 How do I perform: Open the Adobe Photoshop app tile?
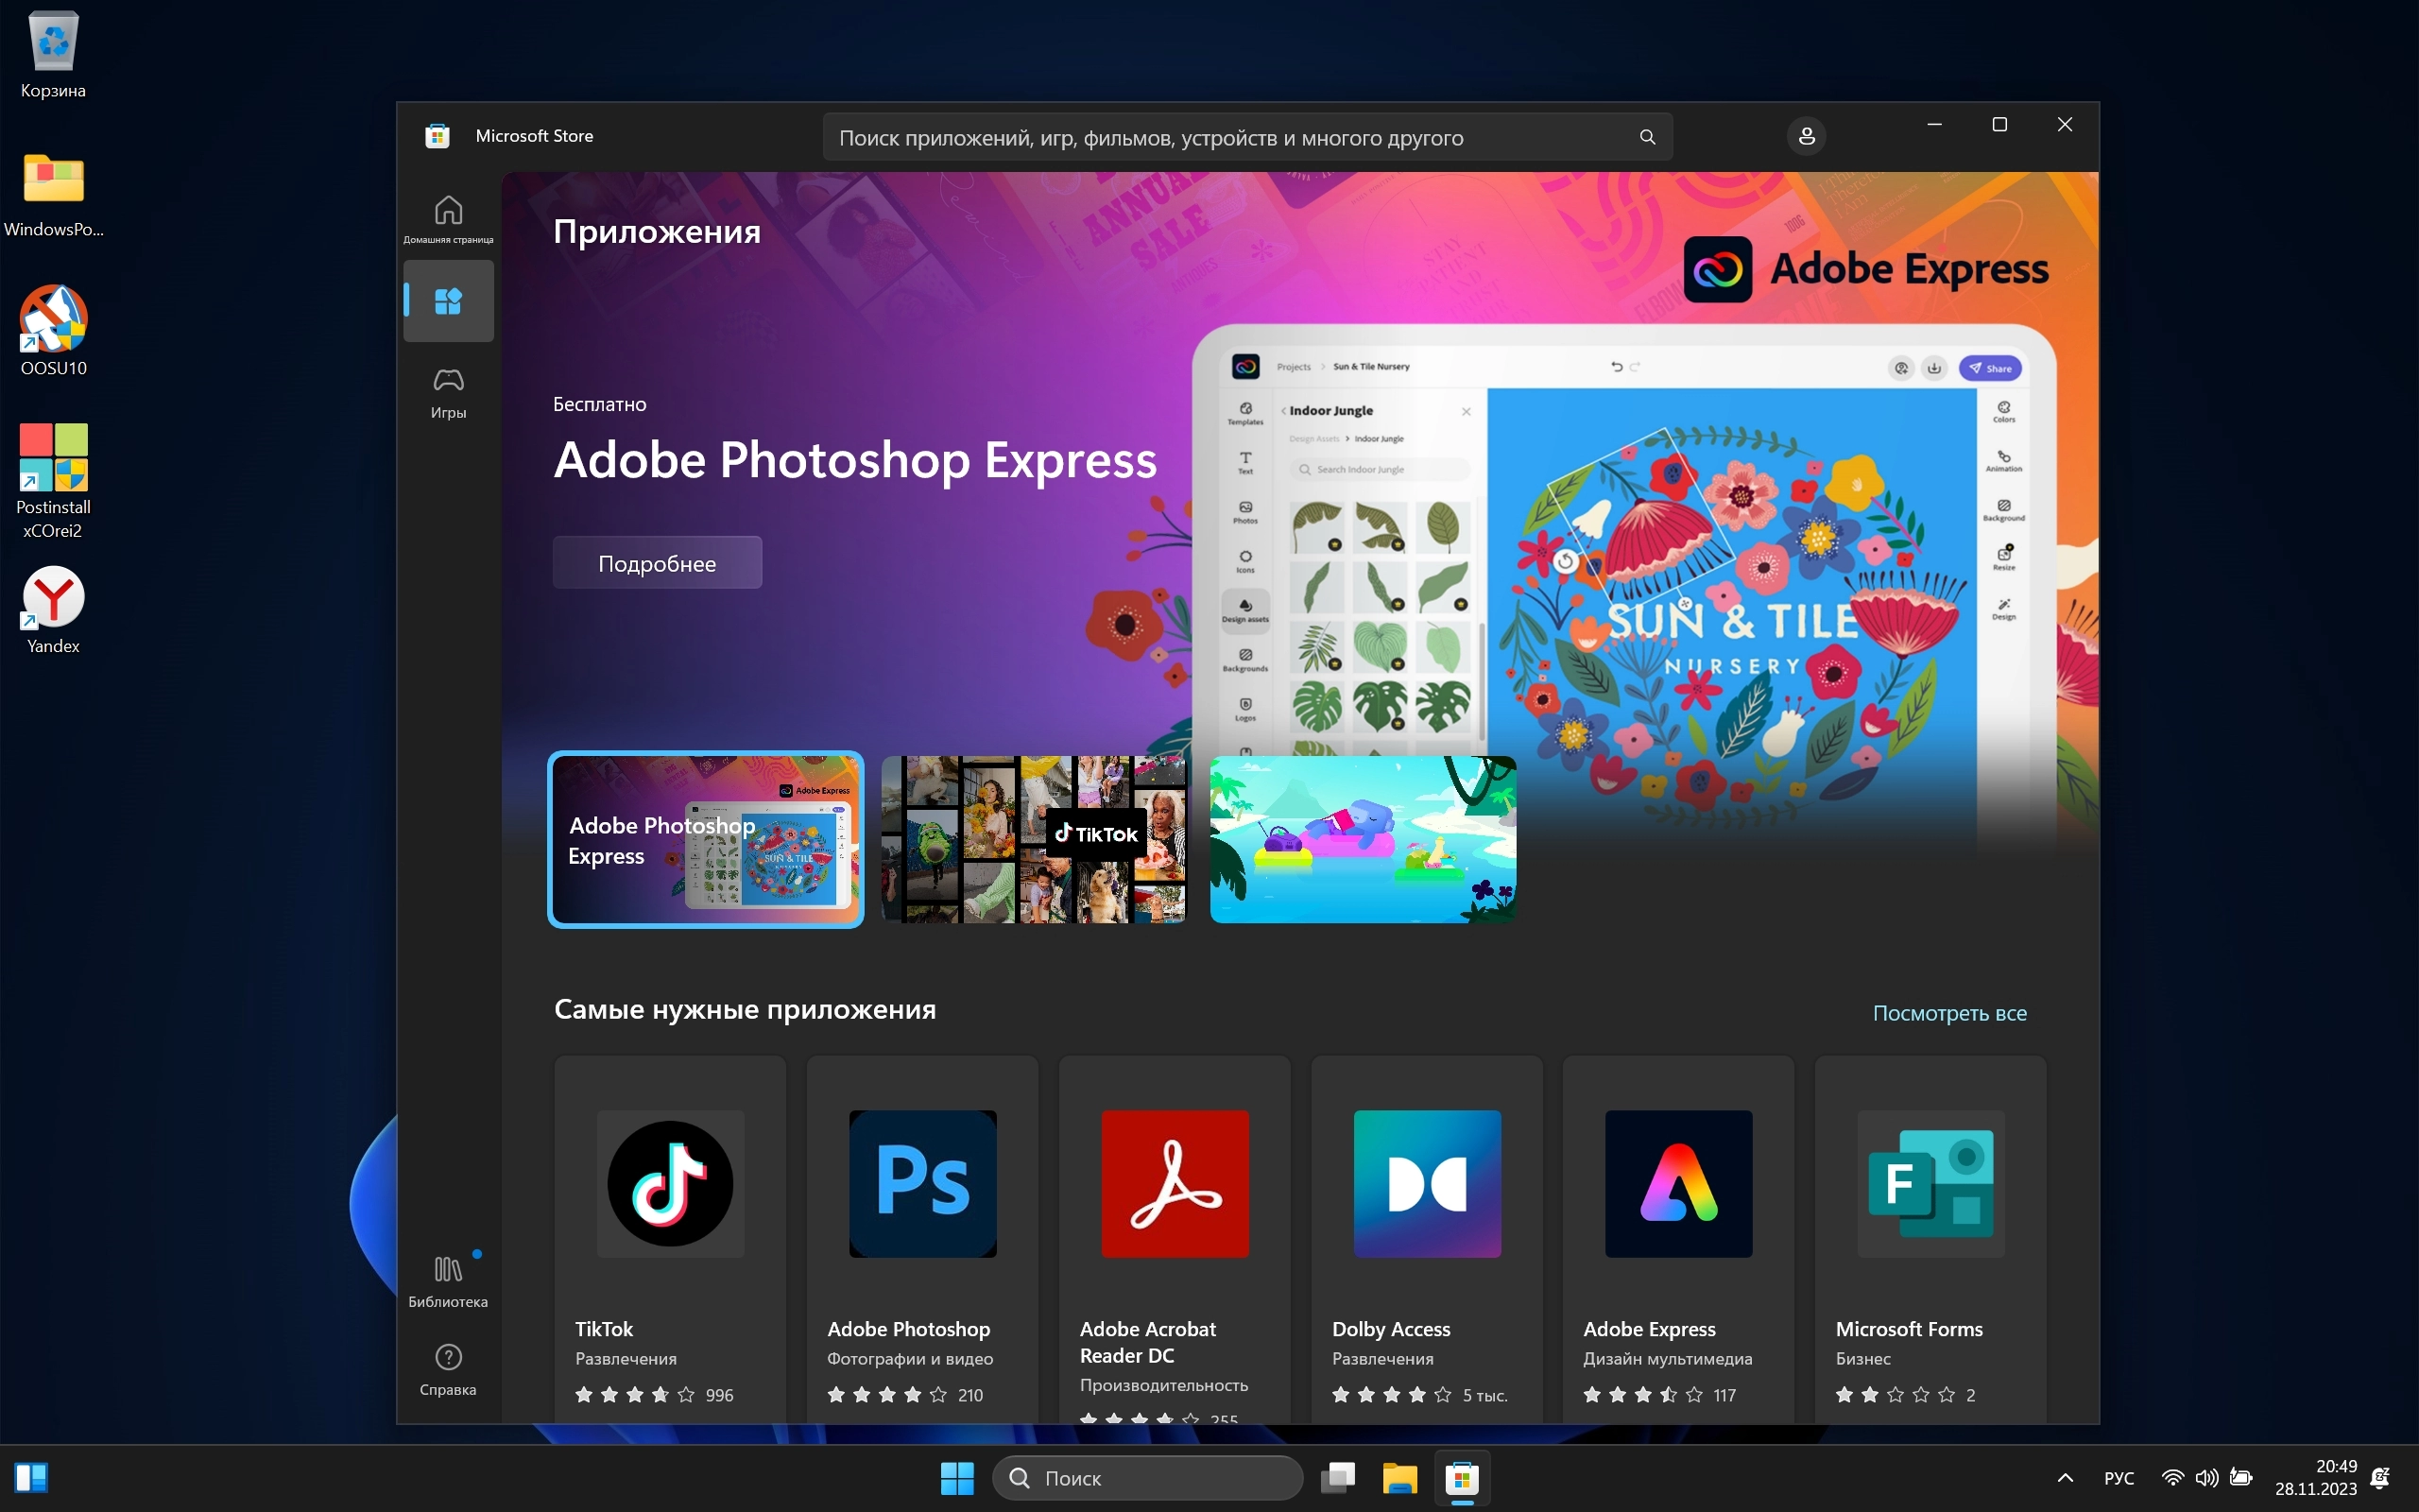[921, 1183]
